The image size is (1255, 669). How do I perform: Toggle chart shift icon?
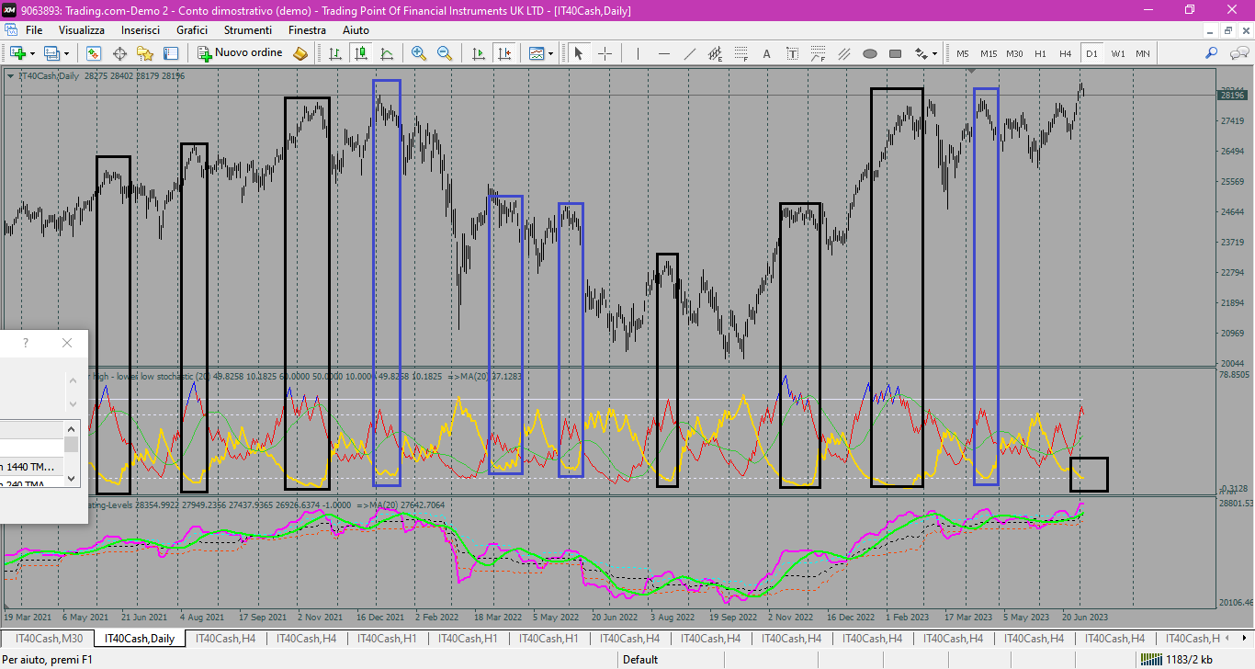pos(503,53)
